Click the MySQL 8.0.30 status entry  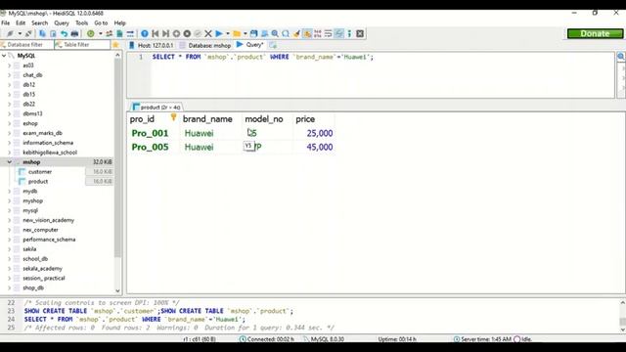coord(324,339)
